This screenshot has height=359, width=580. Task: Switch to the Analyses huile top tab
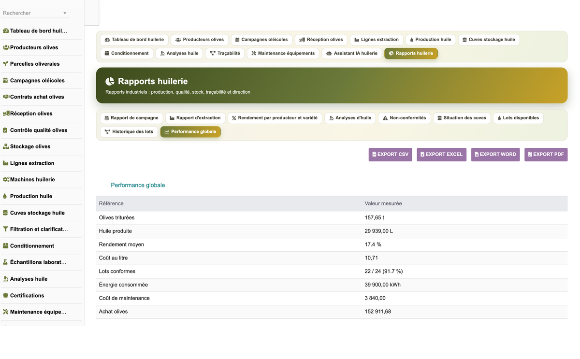[x=179, y=53]
